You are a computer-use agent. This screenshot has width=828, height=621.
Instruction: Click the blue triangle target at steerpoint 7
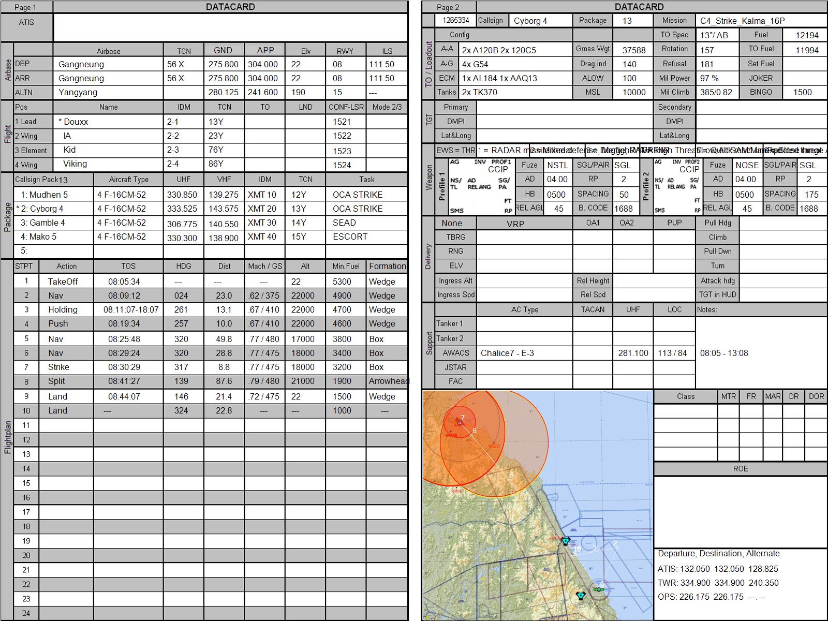[x=460, y=423]
